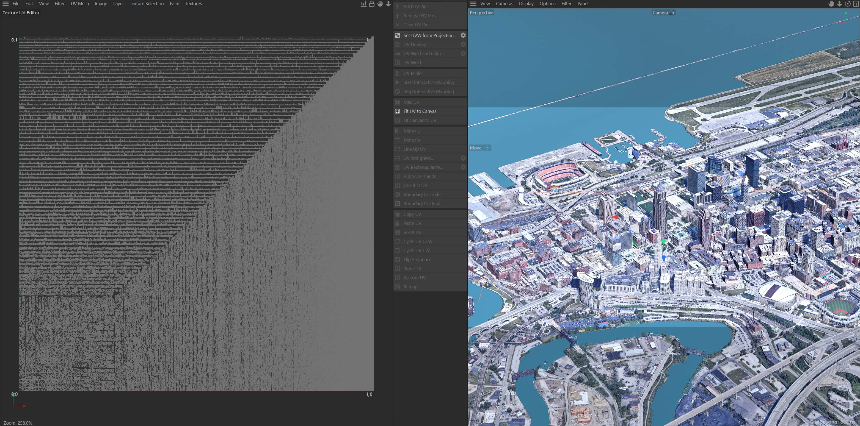Click the Cycle UV CCW command

pyautogui.click(x=430, y=241)
